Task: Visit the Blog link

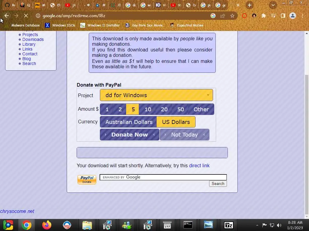Action: [27, 59]
